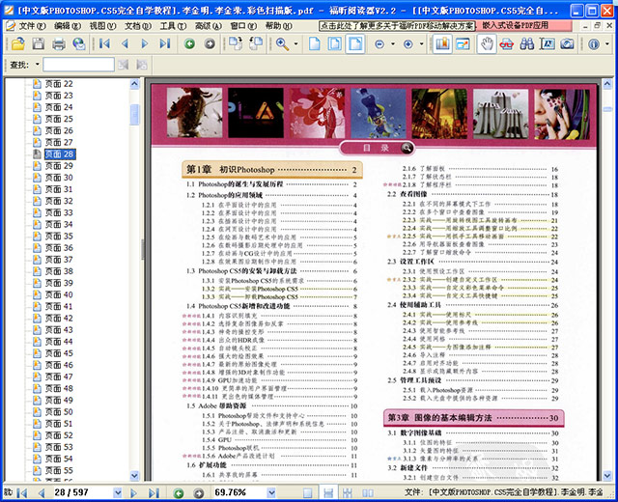
Task: Click the 福昕PDF移动解决方案 ad link
Action: [397, 26]
